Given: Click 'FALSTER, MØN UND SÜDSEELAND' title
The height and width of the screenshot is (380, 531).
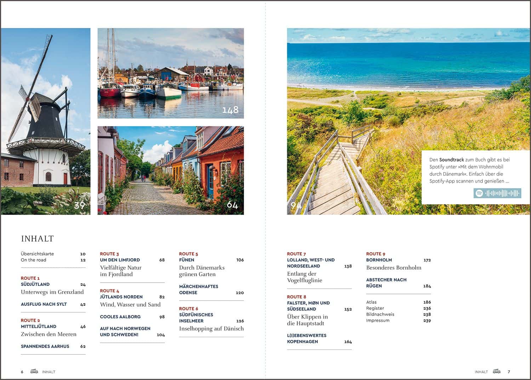Looking at the screenshot, I should [308, 306].
